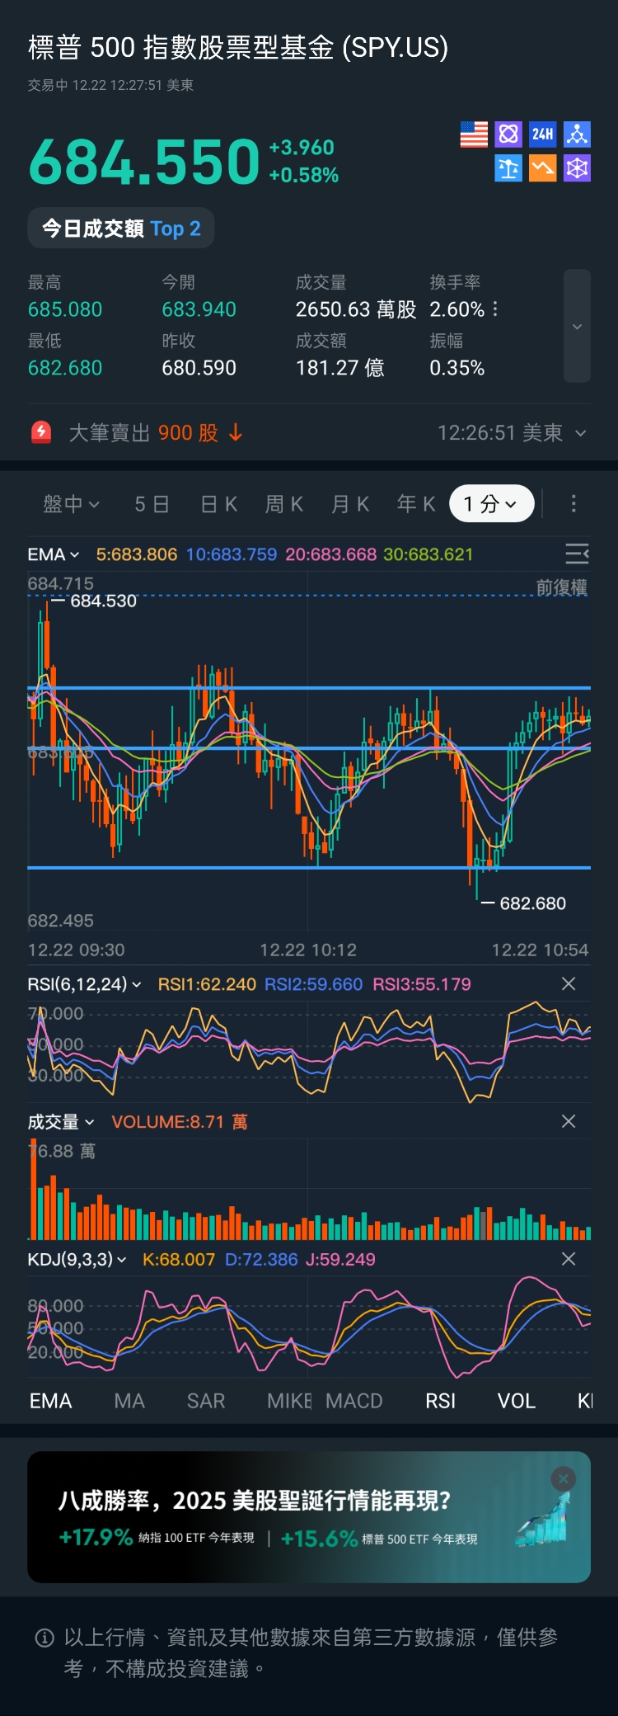Open the 盤中 session dropdown

pyautogui.click(x=71, y=503)
